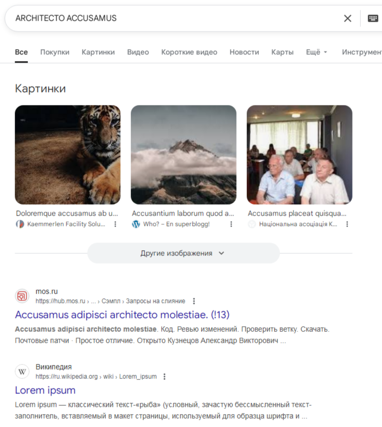Expand the "Ещё" dropdown menu
This screenshot has width=382, height=427.
[316, 52]
